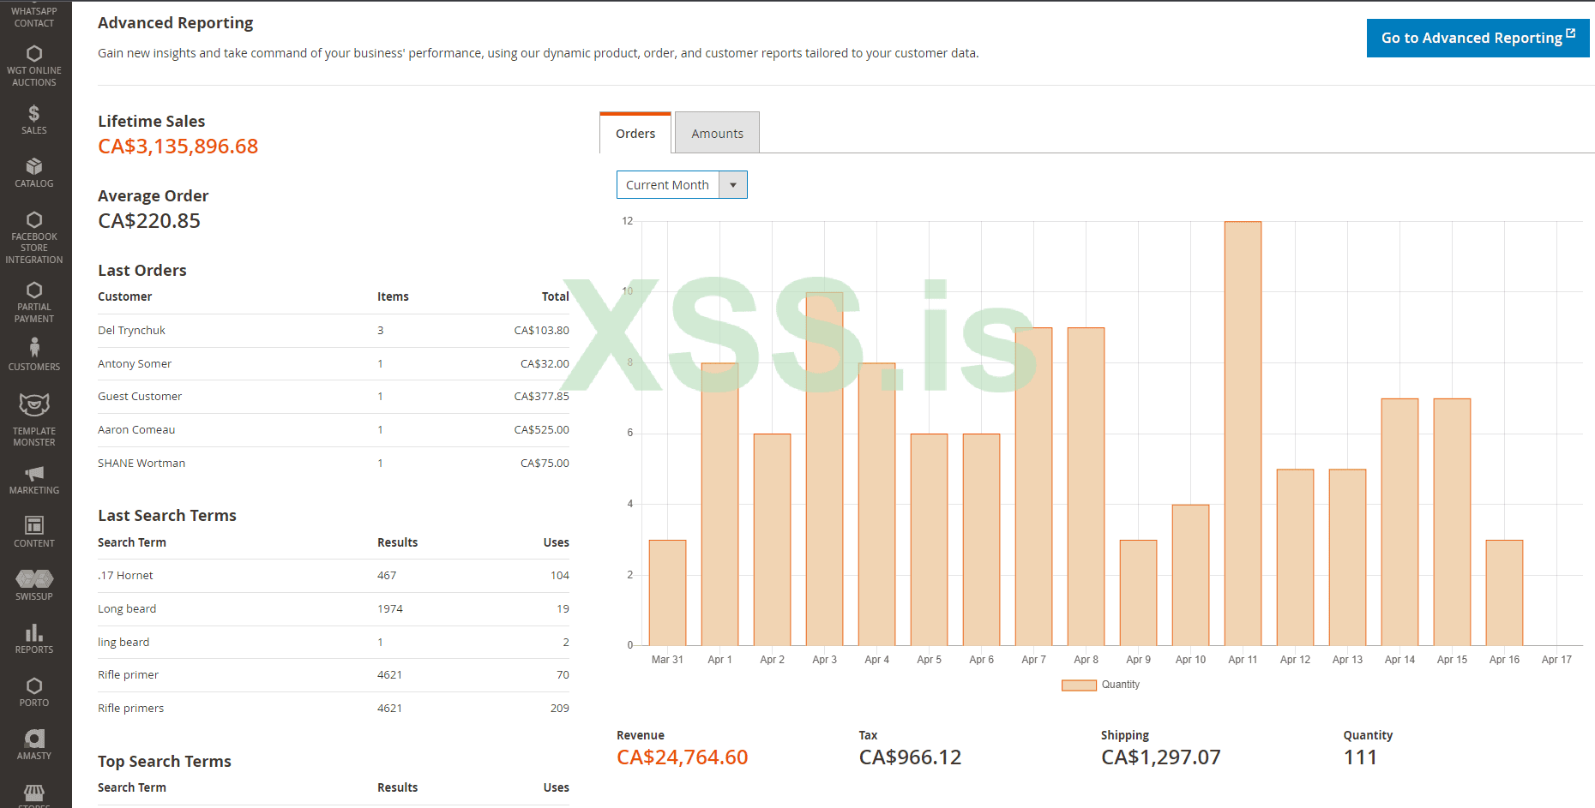Open Facebook Store Integration menu
1595x808 pixels.
(34, 236)
